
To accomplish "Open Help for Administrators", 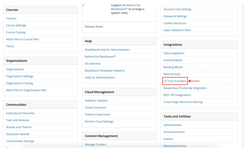I will pos(100,77).
